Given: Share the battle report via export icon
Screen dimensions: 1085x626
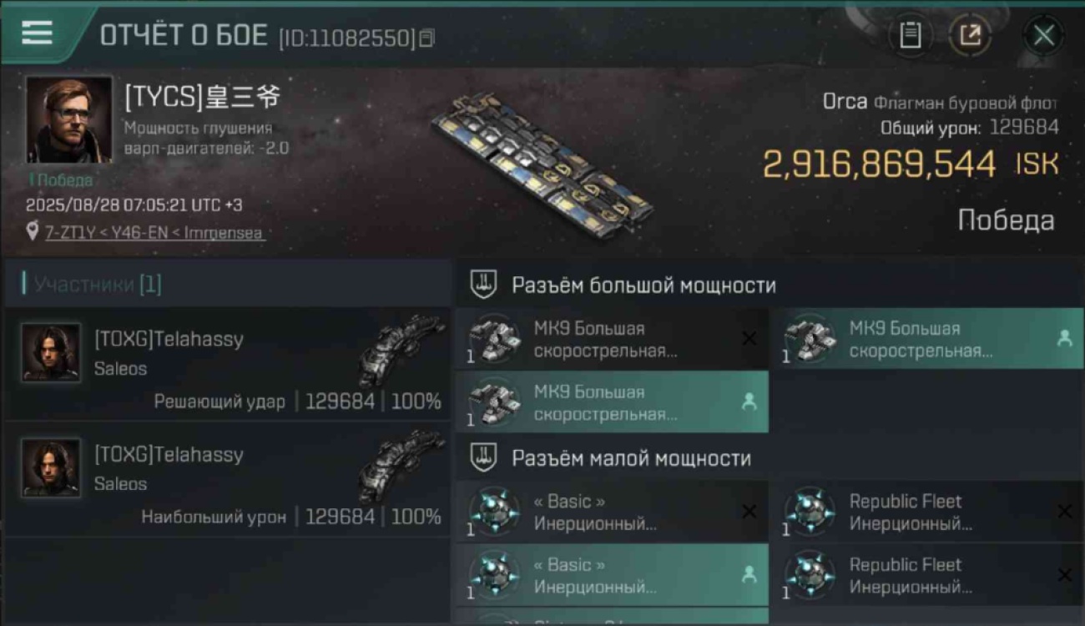Looking at the screenshot, I should (970, 35).
